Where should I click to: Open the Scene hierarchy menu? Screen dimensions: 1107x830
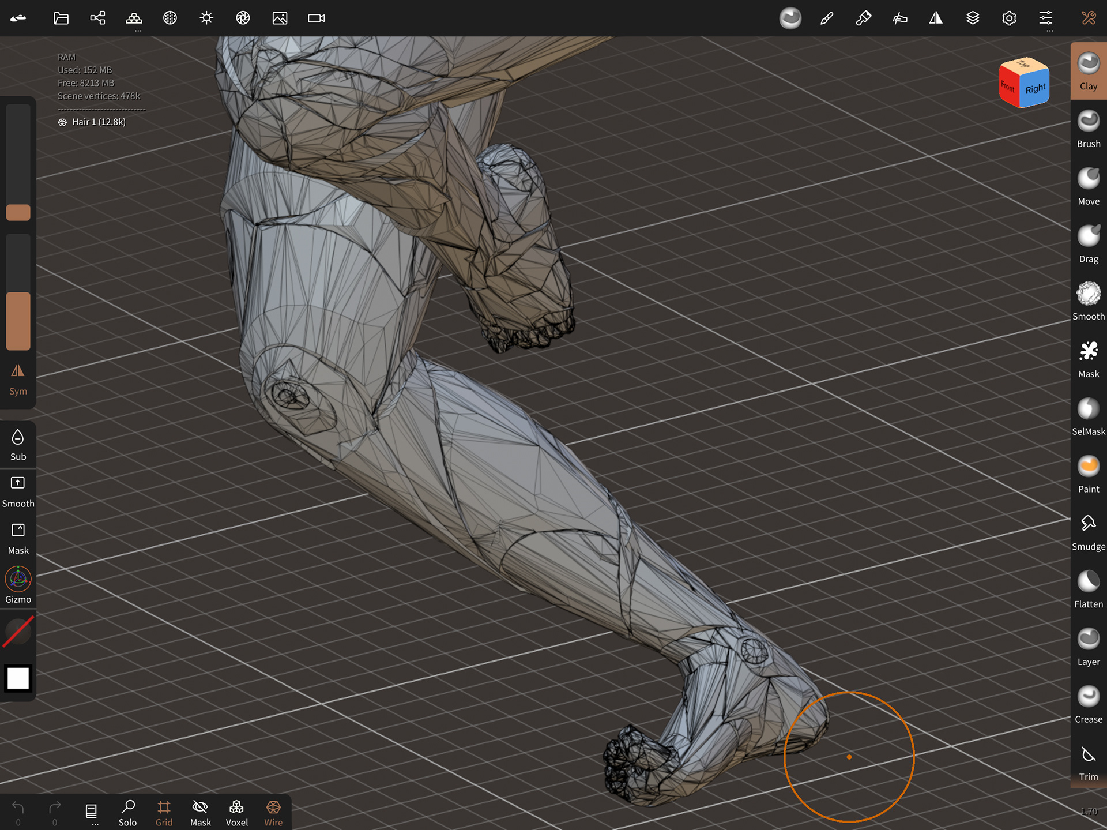pyautogui.click(x=97, y=18)
